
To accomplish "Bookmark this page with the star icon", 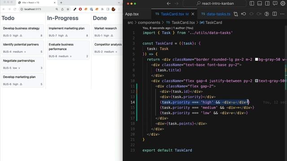I will click(x=68, y=9).
